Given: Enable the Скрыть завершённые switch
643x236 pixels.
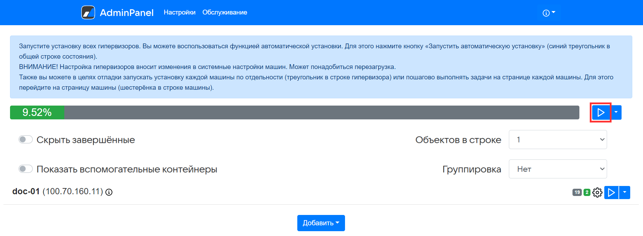Looking at the screenshot, I should click(x=26, y=139).
